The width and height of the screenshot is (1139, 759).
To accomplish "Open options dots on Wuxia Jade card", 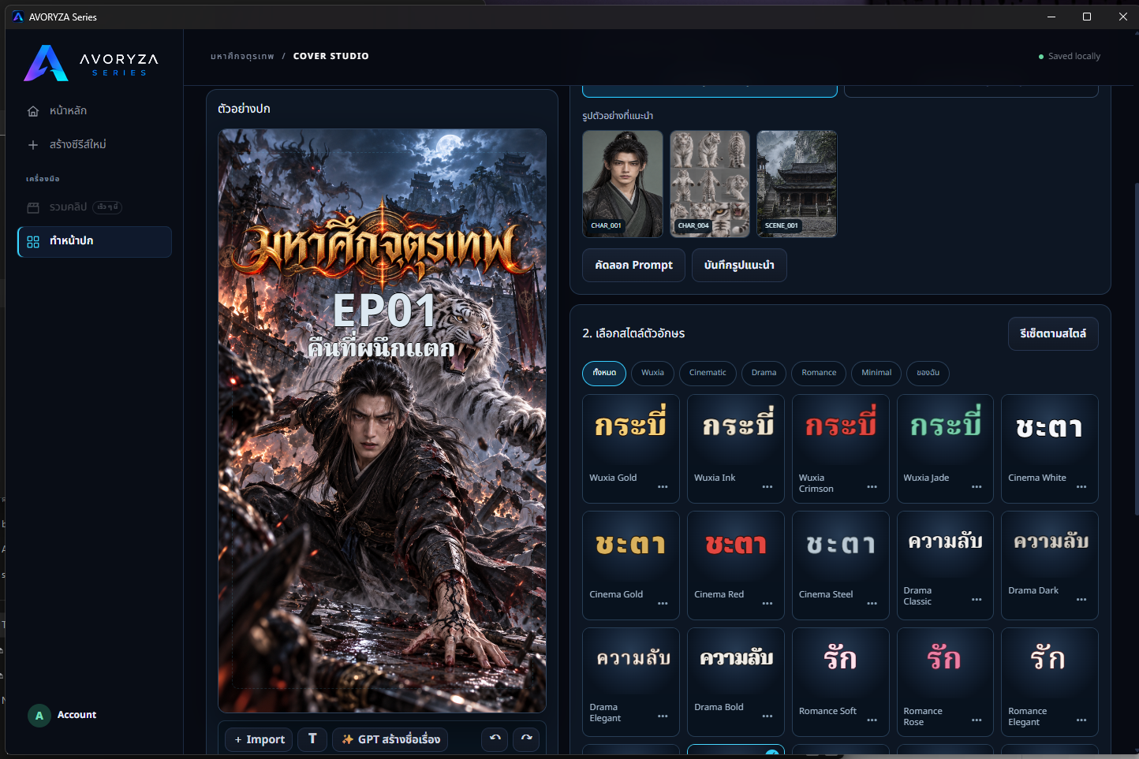I will pos(977,487).
